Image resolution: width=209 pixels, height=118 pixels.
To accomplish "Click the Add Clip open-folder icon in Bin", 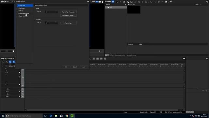I will pyautogui.click(x=124, y=2).
